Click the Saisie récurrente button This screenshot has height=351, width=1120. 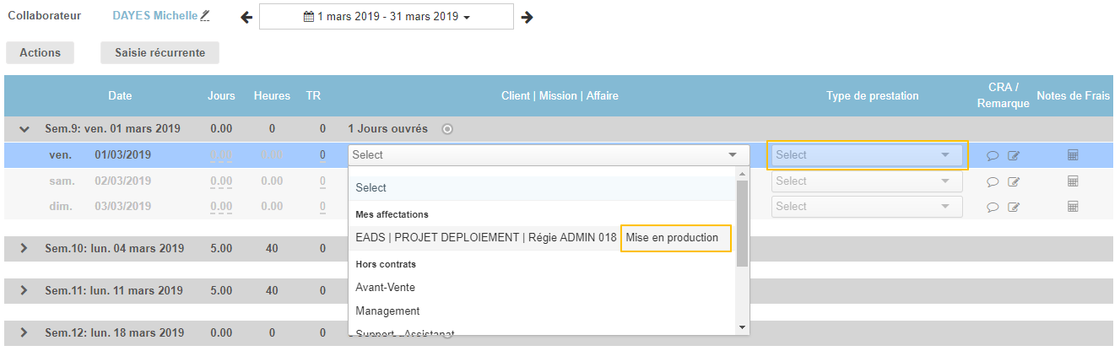(160, 52)
